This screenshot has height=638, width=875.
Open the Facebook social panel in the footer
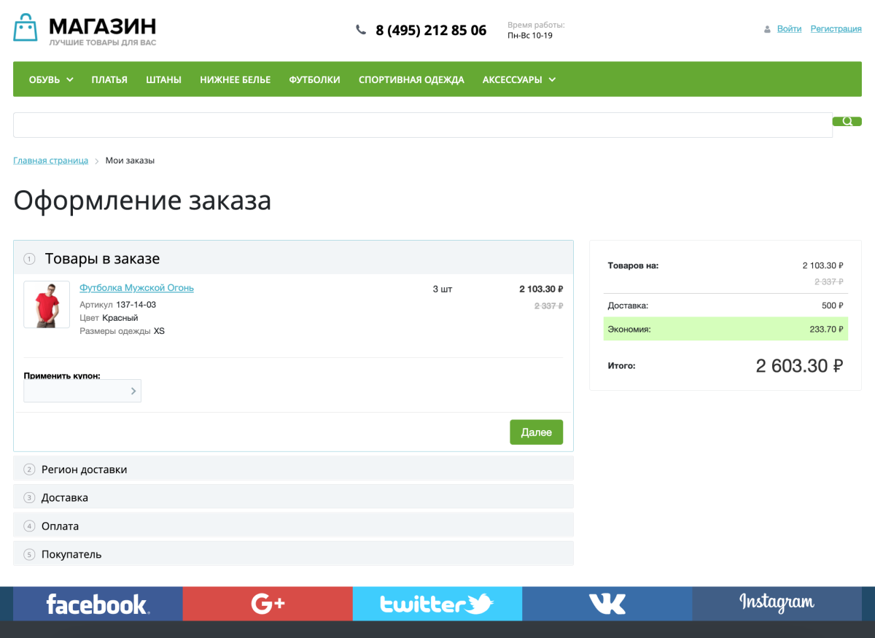[x=98, y=603]
